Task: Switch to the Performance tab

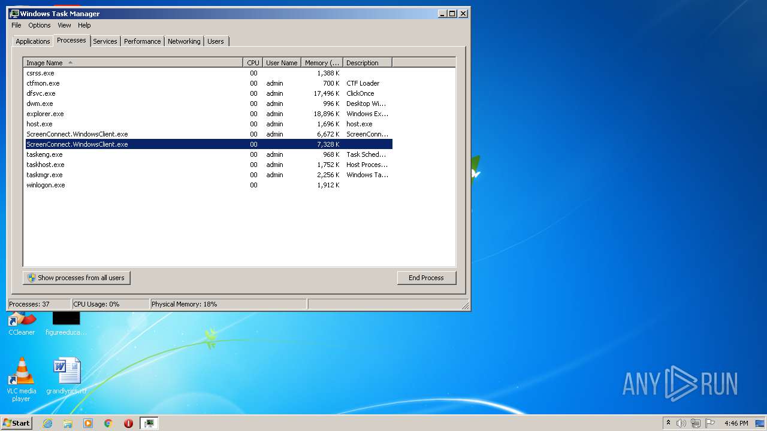Action: 143,41
